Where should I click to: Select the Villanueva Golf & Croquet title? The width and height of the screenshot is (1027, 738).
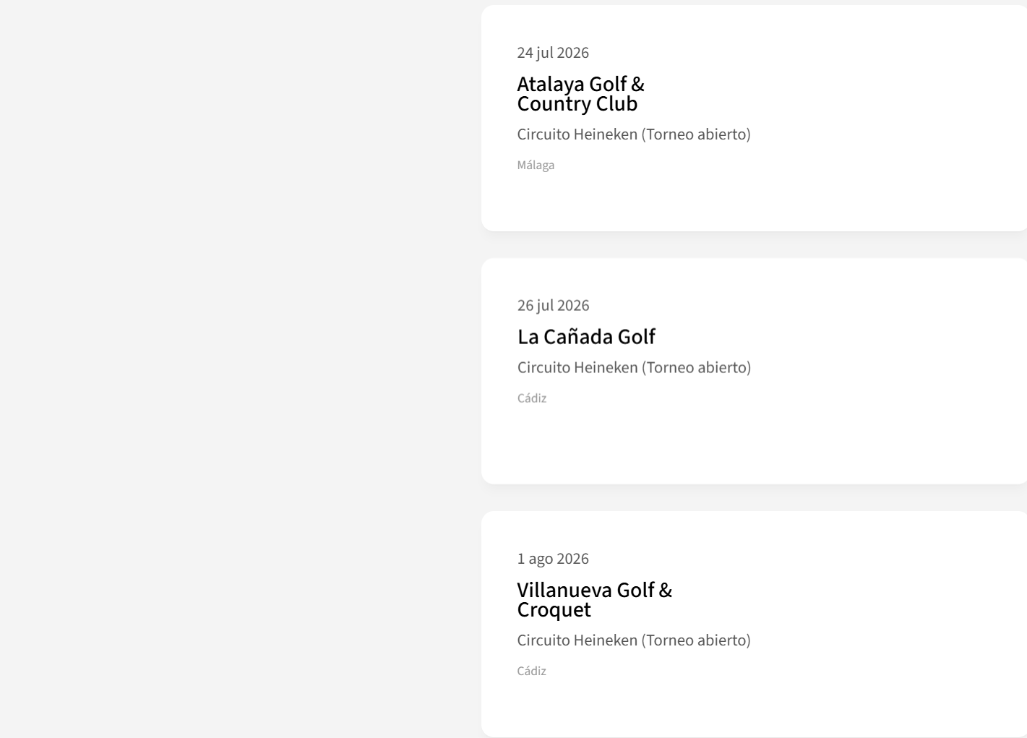tap(594, 600)
